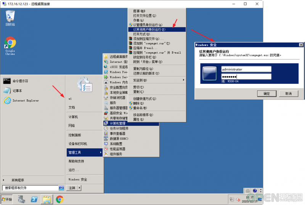The image size is (305, 205).
Task: Click the Storage Explorer icon
Action: (106, 98)
